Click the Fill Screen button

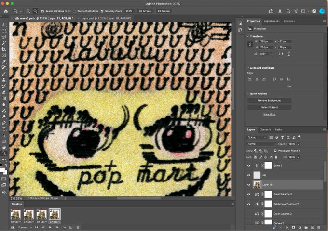pyautogui.click(x=164, y=11)
